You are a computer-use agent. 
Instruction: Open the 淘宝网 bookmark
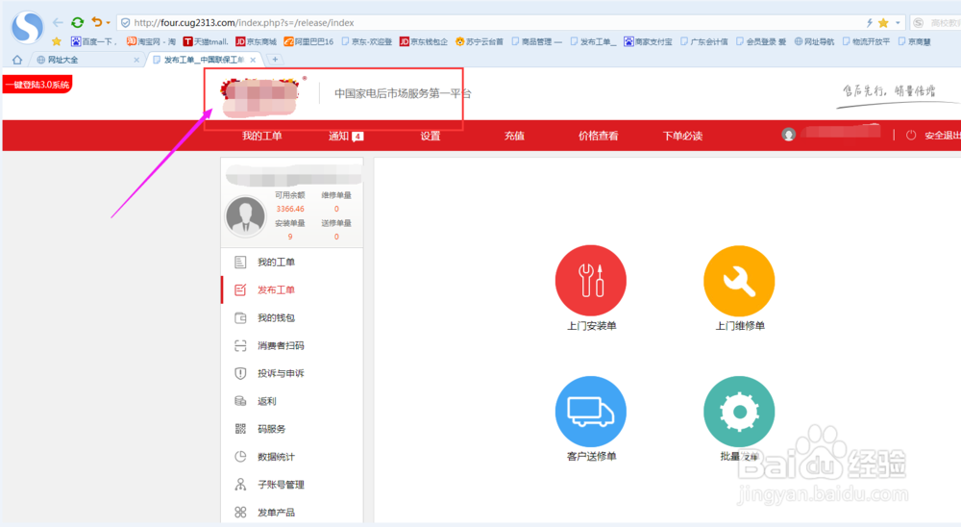pos(152,41)
